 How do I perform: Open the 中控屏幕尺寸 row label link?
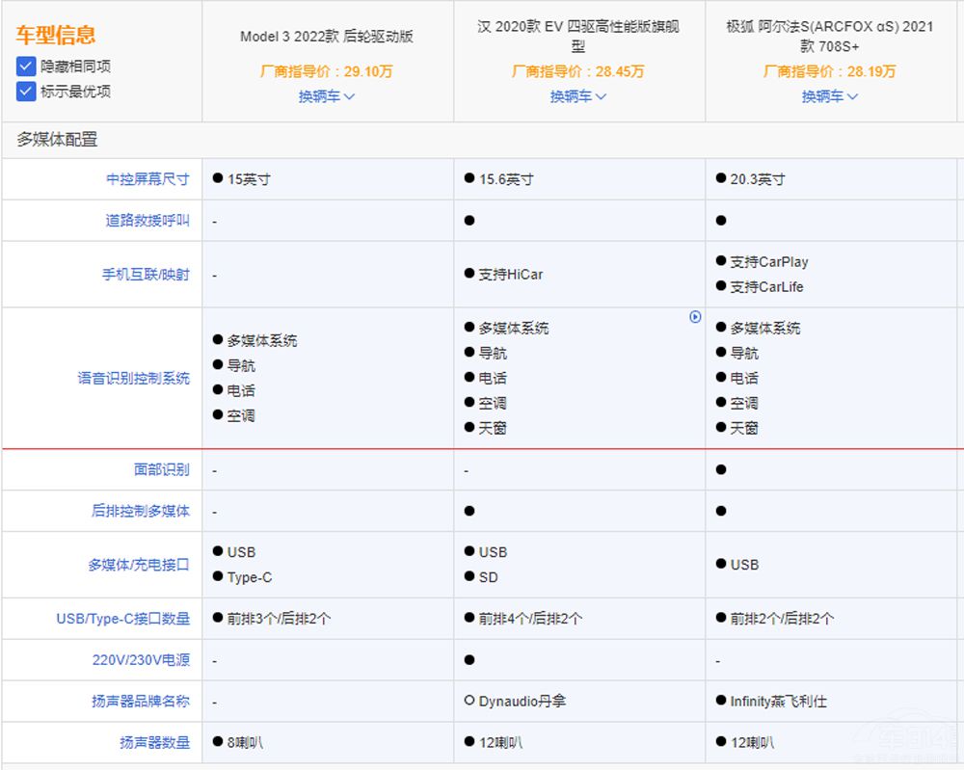(147, 179)
